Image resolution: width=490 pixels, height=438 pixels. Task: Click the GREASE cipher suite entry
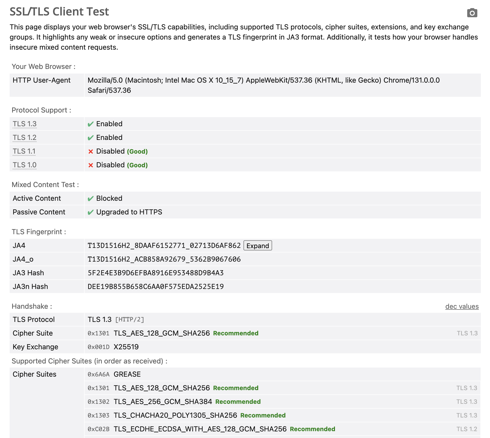127,374
